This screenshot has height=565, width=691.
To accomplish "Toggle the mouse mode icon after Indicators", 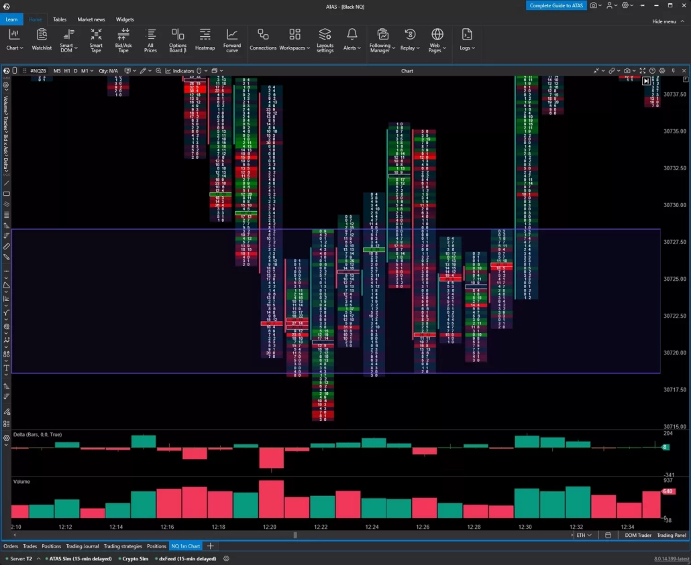I will (x=199, y=70).
